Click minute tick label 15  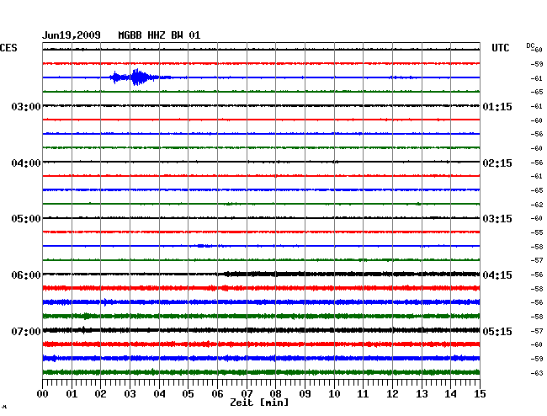(480, 393)
